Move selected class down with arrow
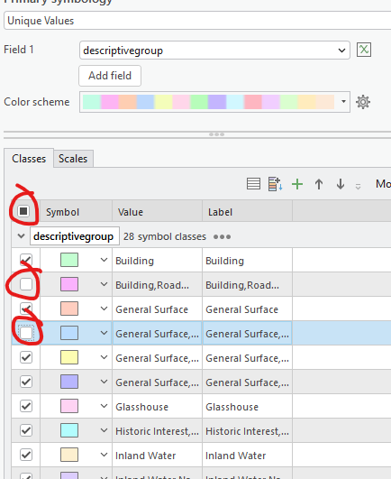This screenshot has height=479, width=391. [341, 184]
